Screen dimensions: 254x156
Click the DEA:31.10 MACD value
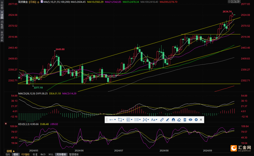[x=55, y=94]
